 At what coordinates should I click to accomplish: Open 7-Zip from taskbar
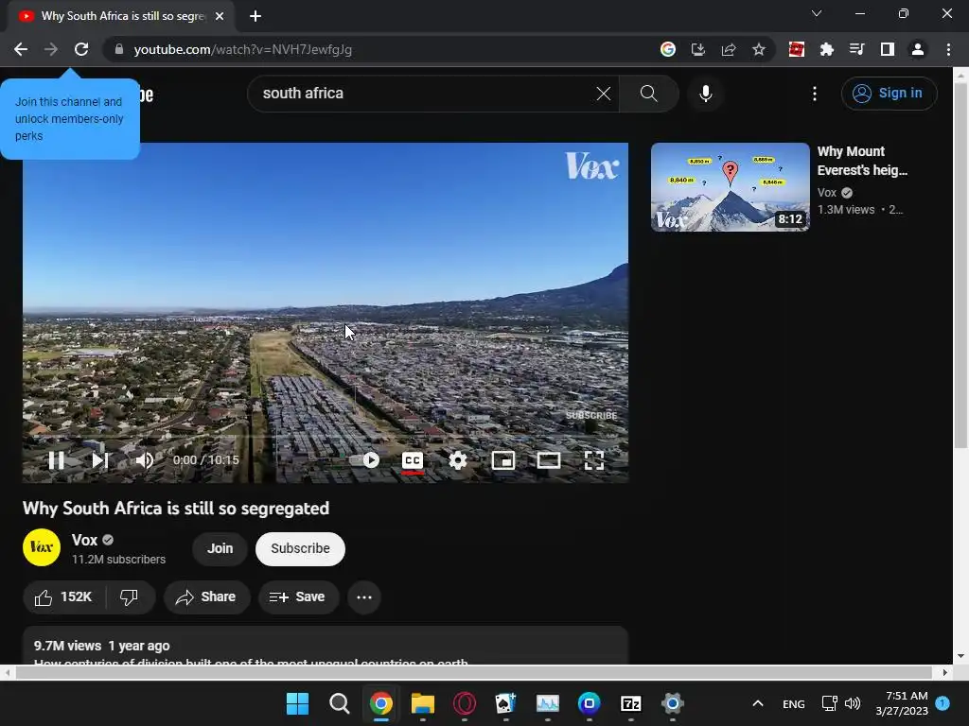(630, 703)
